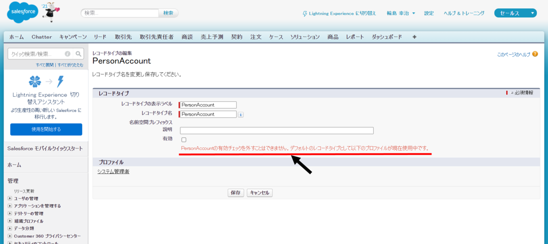The image size is (548, 244).
Task: Open the 取引先 tab
Action: [123, 37]
